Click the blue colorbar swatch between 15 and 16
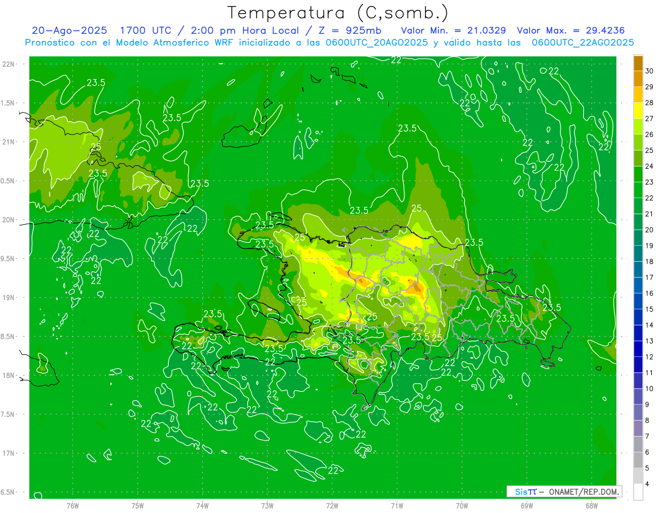Image resolution: width=664 pixels, height=513 pixels. point(639,301)
